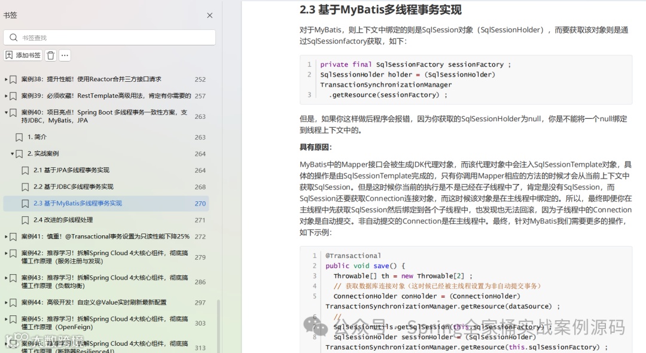Go to 2.1 基于JPA多线程事务实现
The image size is (646, 353).
tap(71, 170)
